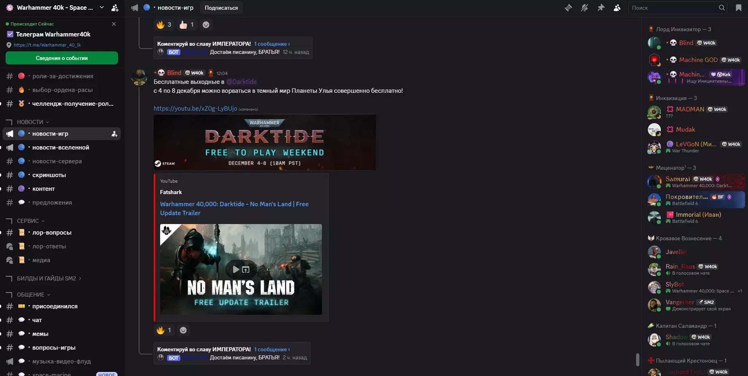748x376 pixels.
Task: Expand the first thread's '1 сообщение' link
Action: point(272,44)
